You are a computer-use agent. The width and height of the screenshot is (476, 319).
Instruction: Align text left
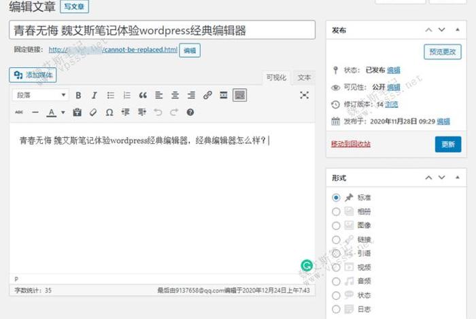[x=158, y=96]
